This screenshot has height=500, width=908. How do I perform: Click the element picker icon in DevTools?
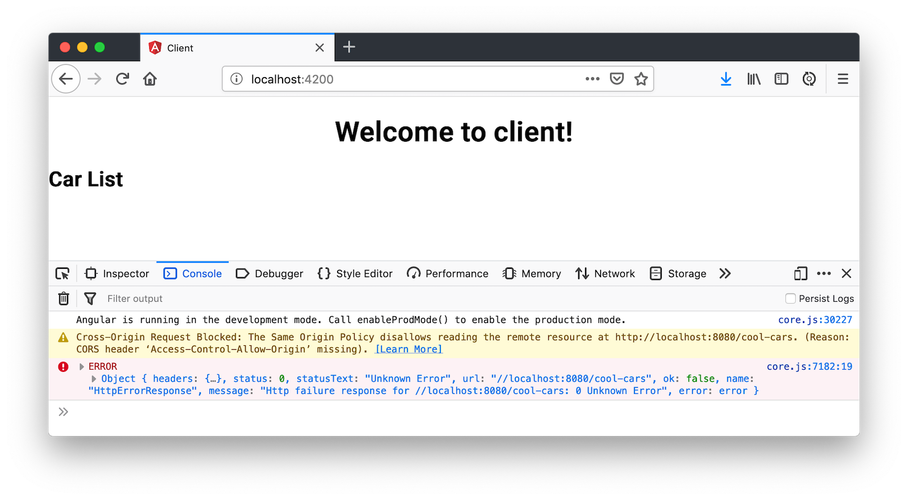(x=62, y=274)
